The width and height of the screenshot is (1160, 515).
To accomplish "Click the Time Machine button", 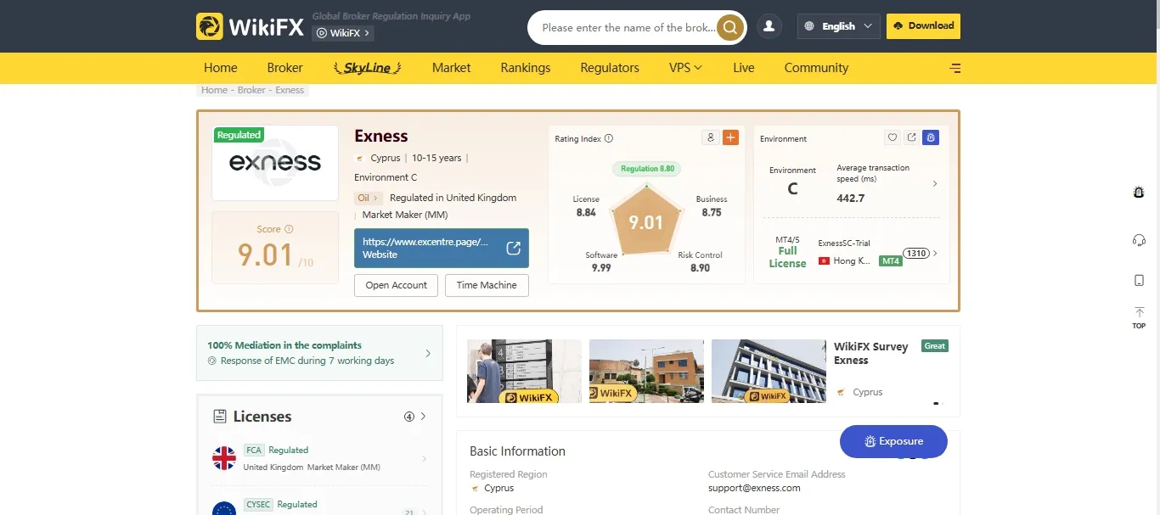I will [x=487, y=285].
